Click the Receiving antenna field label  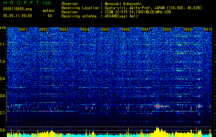(x=79, y=16)
